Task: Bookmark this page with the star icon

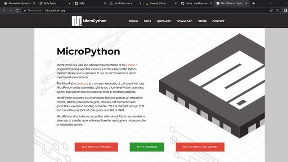Action: [278, 10]
